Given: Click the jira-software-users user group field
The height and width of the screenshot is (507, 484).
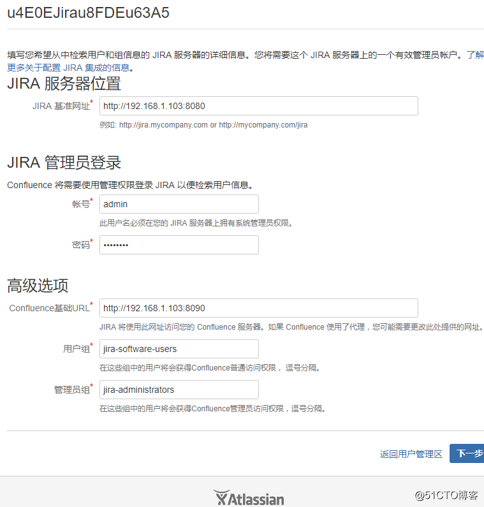Looking at the screenshot, I should tap(179, 349).
